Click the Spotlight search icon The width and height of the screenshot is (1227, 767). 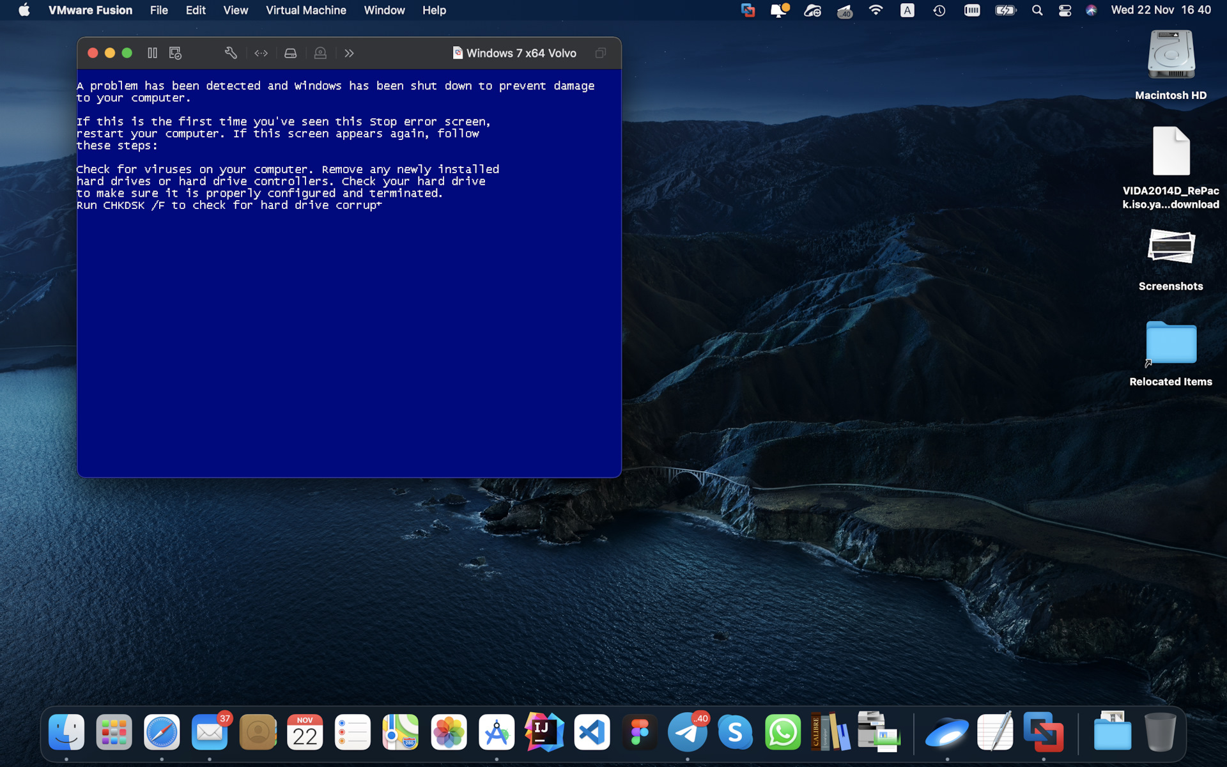pos(1037,10)
